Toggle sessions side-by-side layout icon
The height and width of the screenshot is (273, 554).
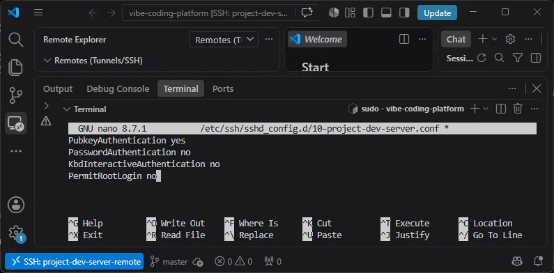(536, 58)
